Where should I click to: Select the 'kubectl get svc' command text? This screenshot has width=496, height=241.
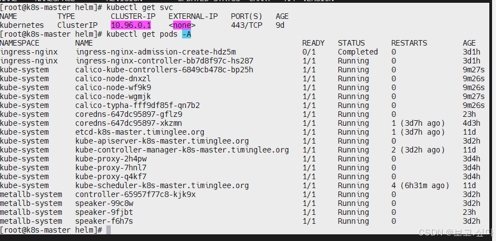(x=140, y=7)
